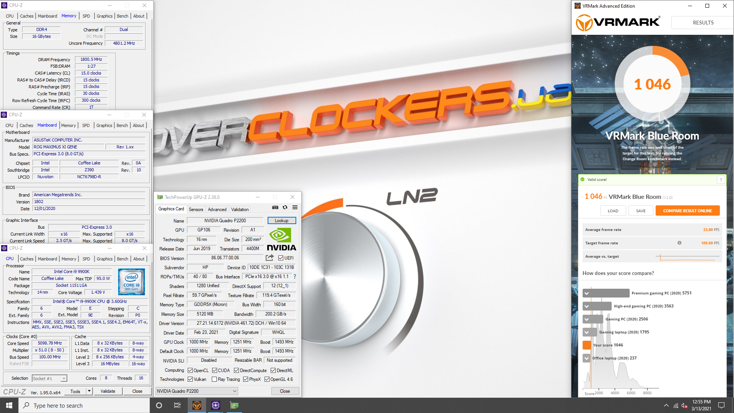Click the Average vs. target graph
734x413 pixels.
click(687, 257)
